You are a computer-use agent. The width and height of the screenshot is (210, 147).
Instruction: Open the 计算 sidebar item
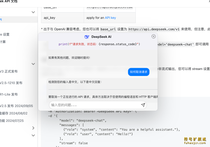pyautogui.click(x=3, y=42)
